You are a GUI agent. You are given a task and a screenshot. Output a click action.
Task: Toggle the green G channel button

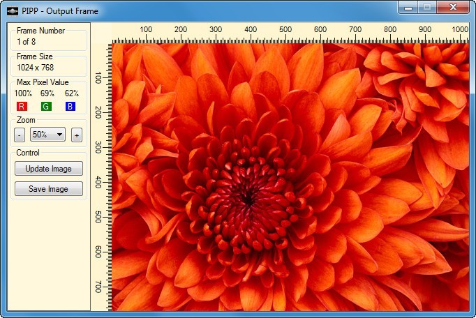tap(46, 106)
